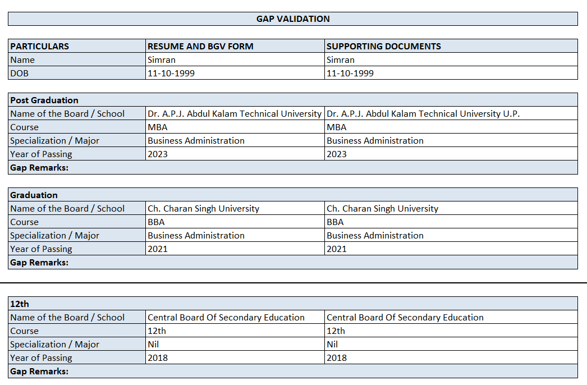Click Specialization / Major label under Graduation
The height and width of the screenshot is (385, 587).
click(77, 235)
